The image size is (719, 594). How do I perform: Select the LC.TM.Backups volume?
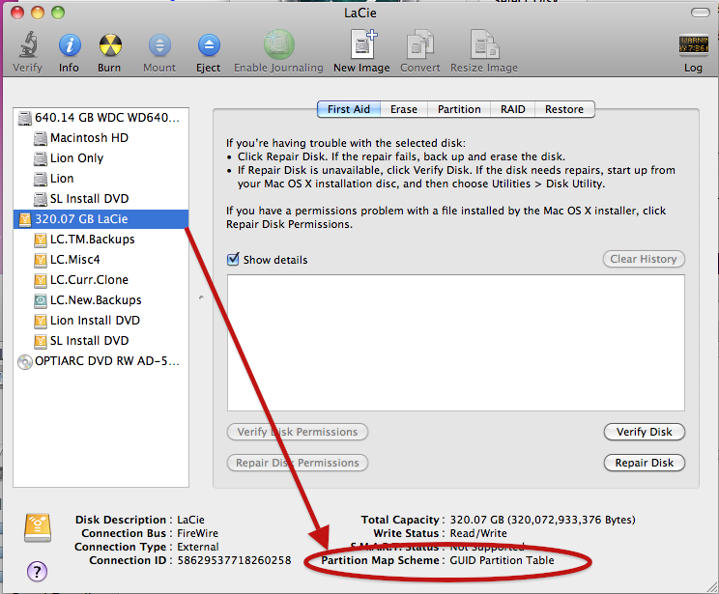tap(101, 240)
